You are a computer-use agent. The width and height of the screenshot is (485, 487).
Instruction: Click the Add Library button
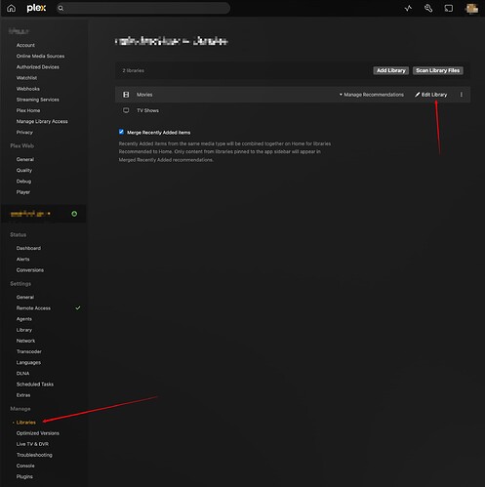391,70
